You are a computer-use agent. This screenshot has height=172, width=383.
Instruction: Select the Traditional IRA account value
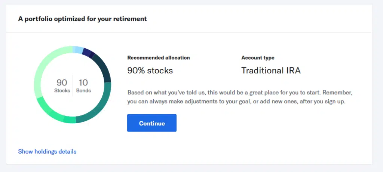(271, 70)
